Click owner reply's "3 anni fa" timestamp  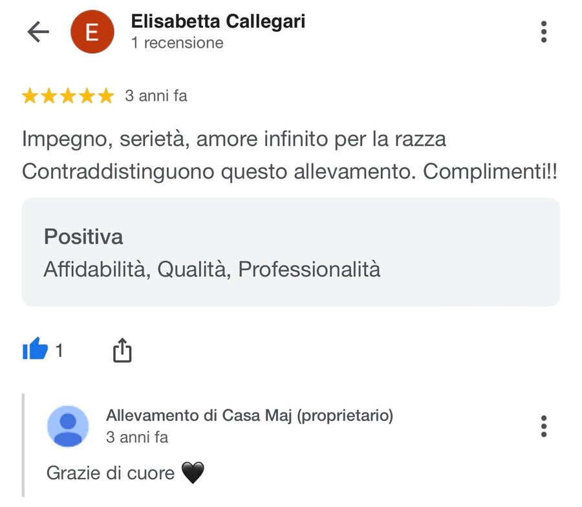point(137,437)
